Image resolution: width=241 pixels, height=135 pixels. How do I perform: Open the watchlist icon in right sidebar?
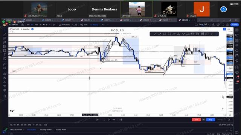click(x=237, y=30)
